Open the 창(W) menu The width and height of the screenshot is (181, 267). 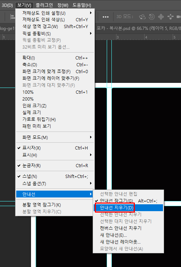pyautogui.click(x=63, y=5)
